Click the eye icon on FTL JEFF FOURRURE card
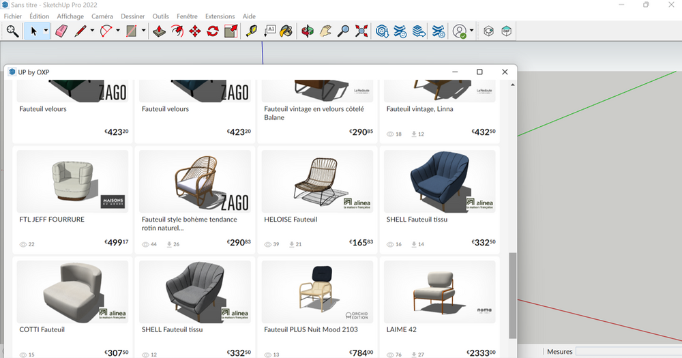Viewport: 682px width, 358px height. click(23, 245)
